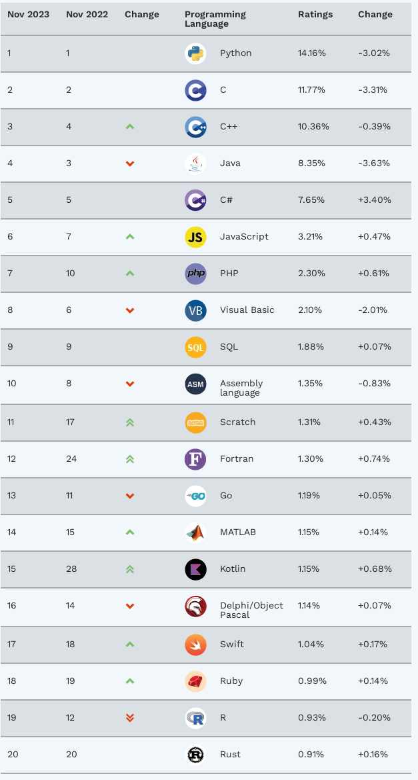Image resolution: width=418 pixels, height=780 pixels.
Task: Click the PHP logo icon
Action: click(195, 274)
